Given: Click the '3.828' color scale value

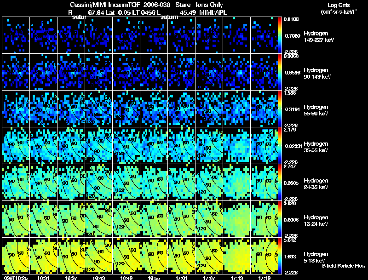Looking at the screenshot, I should 290,203.
